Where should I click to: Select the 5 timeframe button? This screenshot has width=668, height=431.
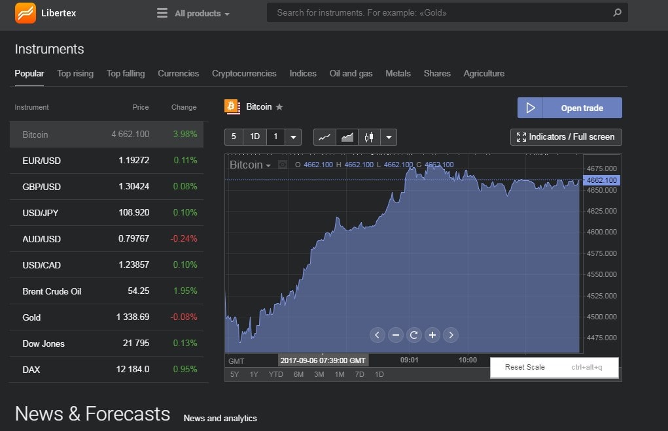234,137
